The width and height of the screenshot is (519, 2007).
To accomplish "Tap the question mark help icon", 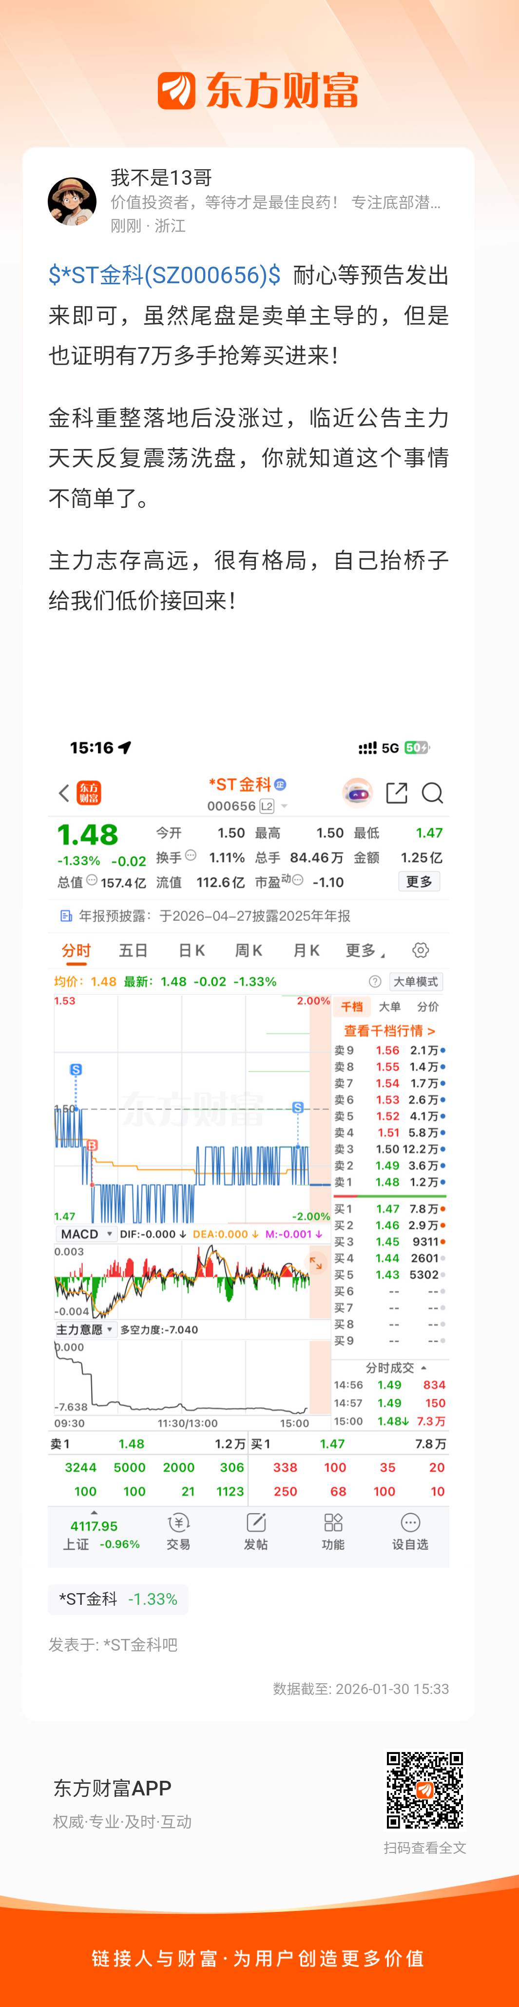I will [375, 981].
